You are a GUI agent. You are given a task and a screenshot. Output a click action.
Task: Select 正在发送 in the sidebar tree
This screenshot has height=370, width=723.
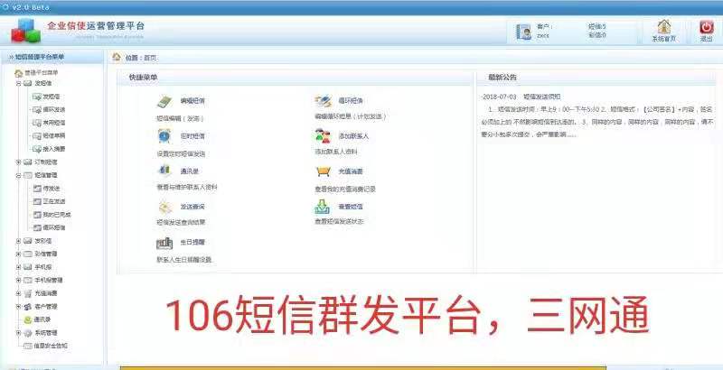(x=54, y=201)
